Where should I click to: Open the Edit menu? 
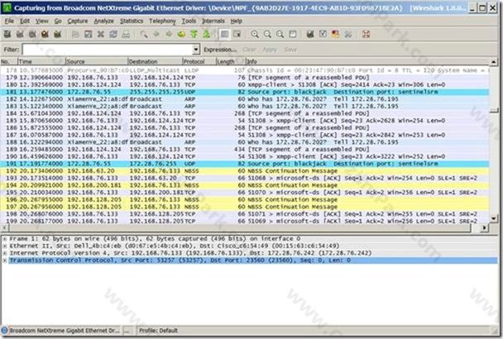(x=25, y=21)
